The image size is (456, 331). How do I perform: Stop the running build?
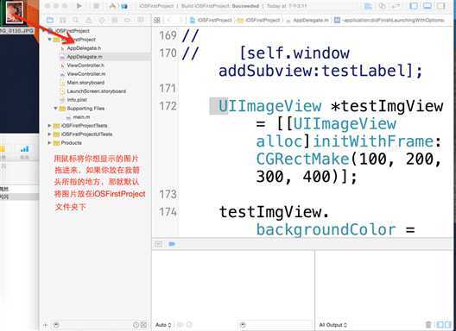coord(96,6)
